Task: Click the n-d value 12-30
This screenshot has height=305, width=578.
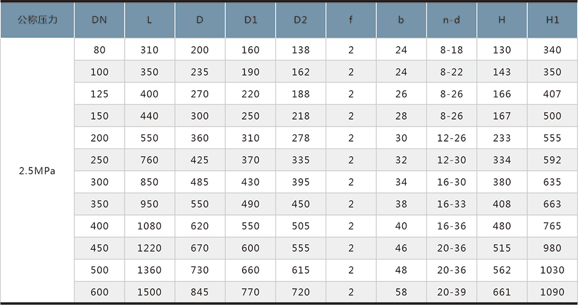Action: click(x=452, y=160)
